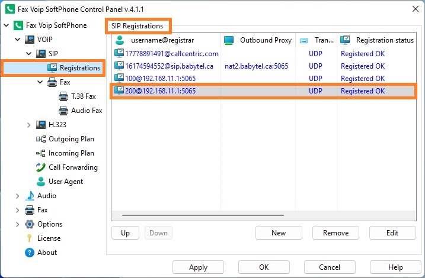Open the Call Forwarding page

point(73,167)
